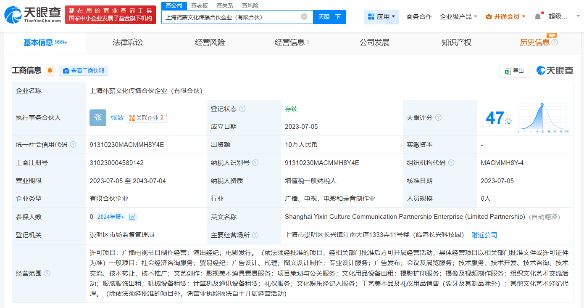
Task: Select the 公司发展 tab
Action: click(374, 42)
